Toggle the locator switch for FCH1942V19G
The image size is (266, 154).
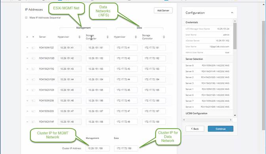pyautogui.click(x=33, y=69)
